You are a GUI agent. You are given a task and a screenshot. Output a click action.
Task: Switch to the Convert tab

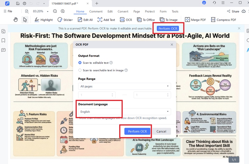click(123, 11)
